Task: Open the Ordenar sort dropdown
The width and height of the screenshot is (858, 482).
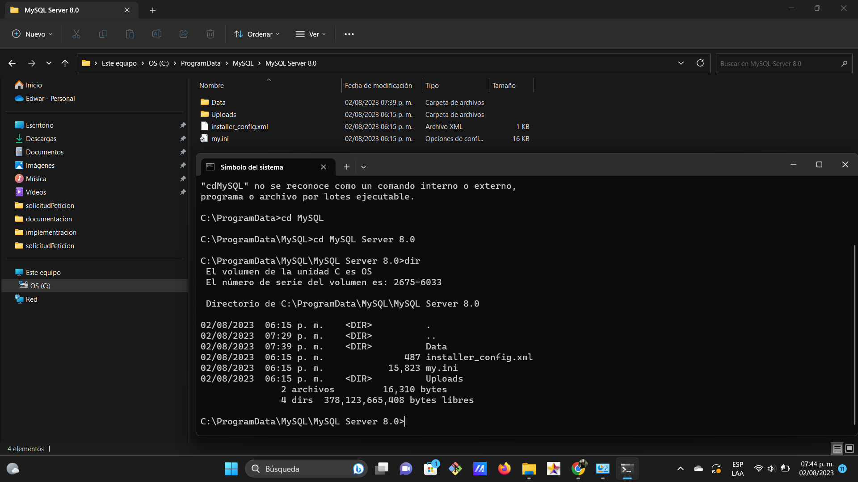Action: coord(257,34)
